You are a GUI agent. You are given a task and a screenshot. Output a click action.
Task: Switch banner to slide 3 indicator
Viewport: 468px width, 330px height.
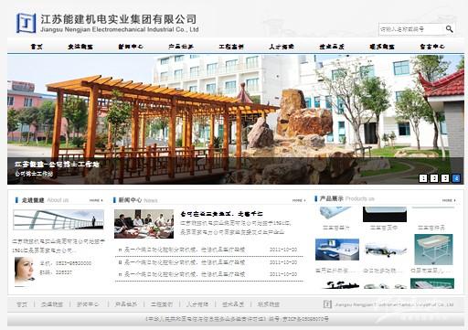tap(445, 178)
